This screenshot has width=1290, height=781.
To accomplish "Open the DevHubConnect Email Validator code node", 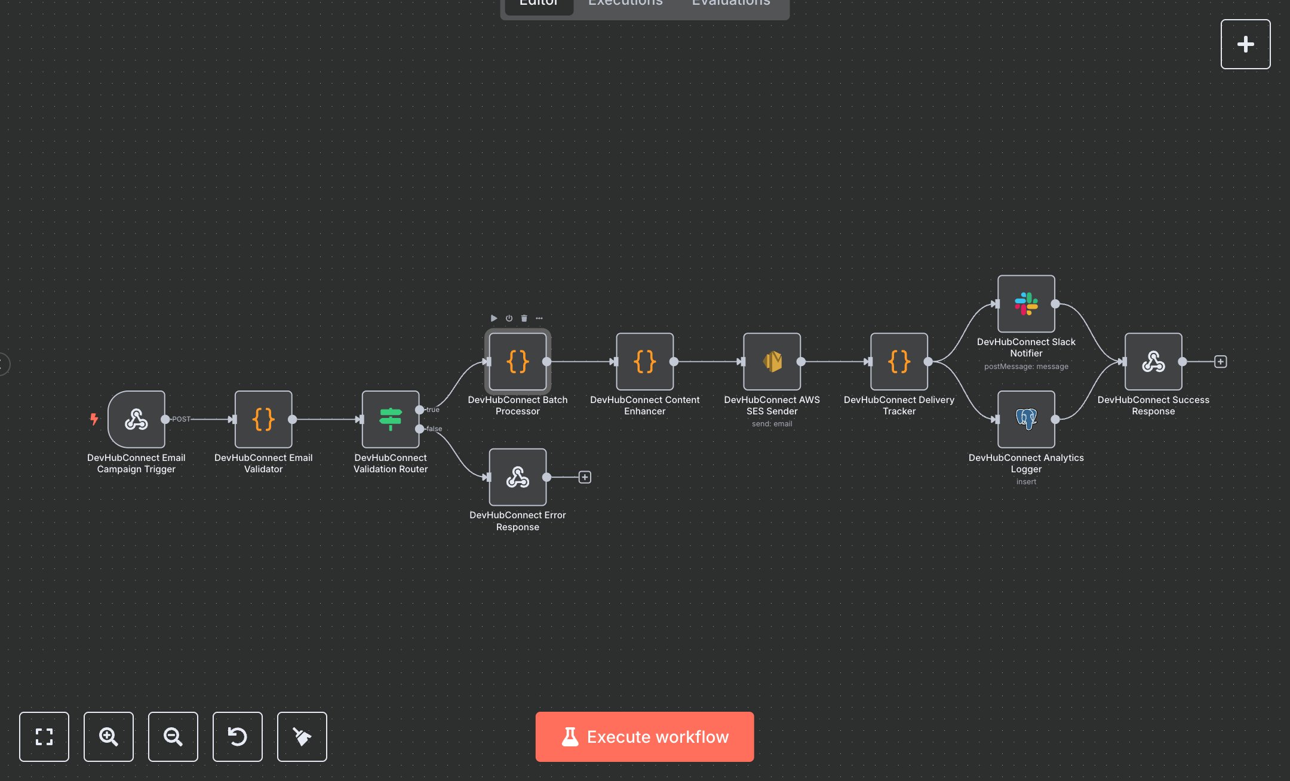I will point(263,419).
